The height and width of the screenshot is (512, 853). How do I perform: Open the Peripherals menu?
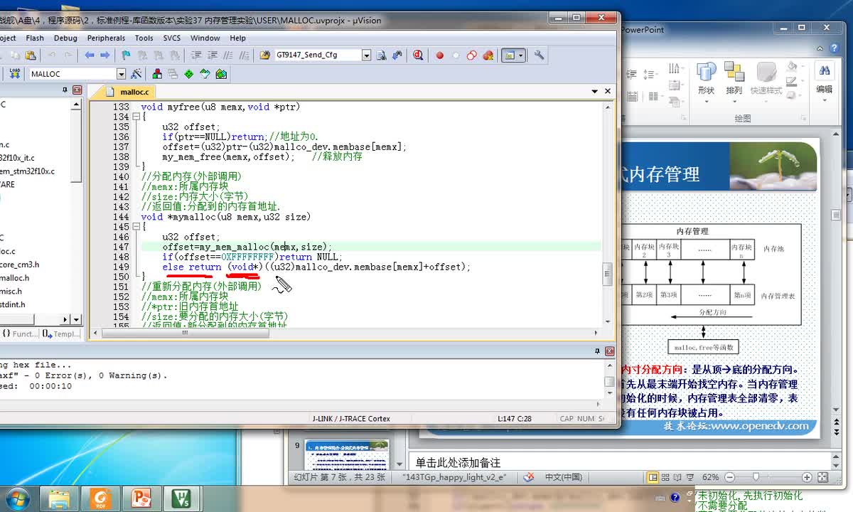click(106, 38)
